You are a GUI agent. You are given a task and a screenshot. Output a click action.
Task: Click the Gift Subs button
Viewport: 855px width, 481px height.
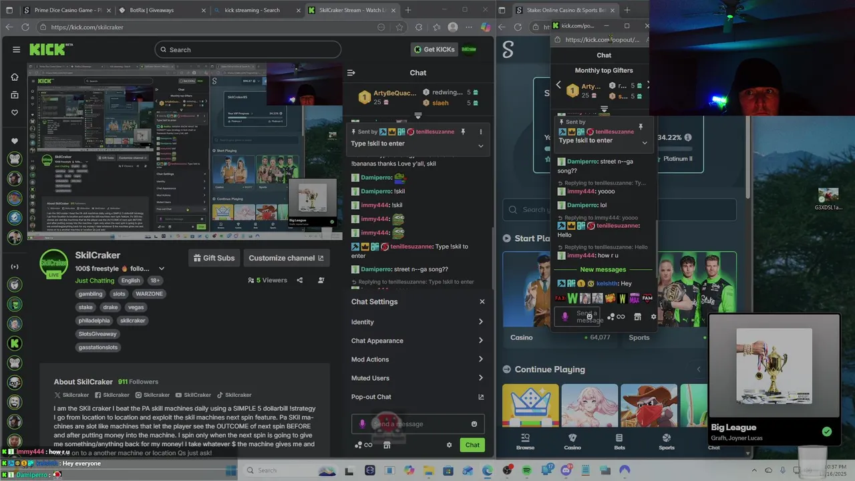point(214,258)
